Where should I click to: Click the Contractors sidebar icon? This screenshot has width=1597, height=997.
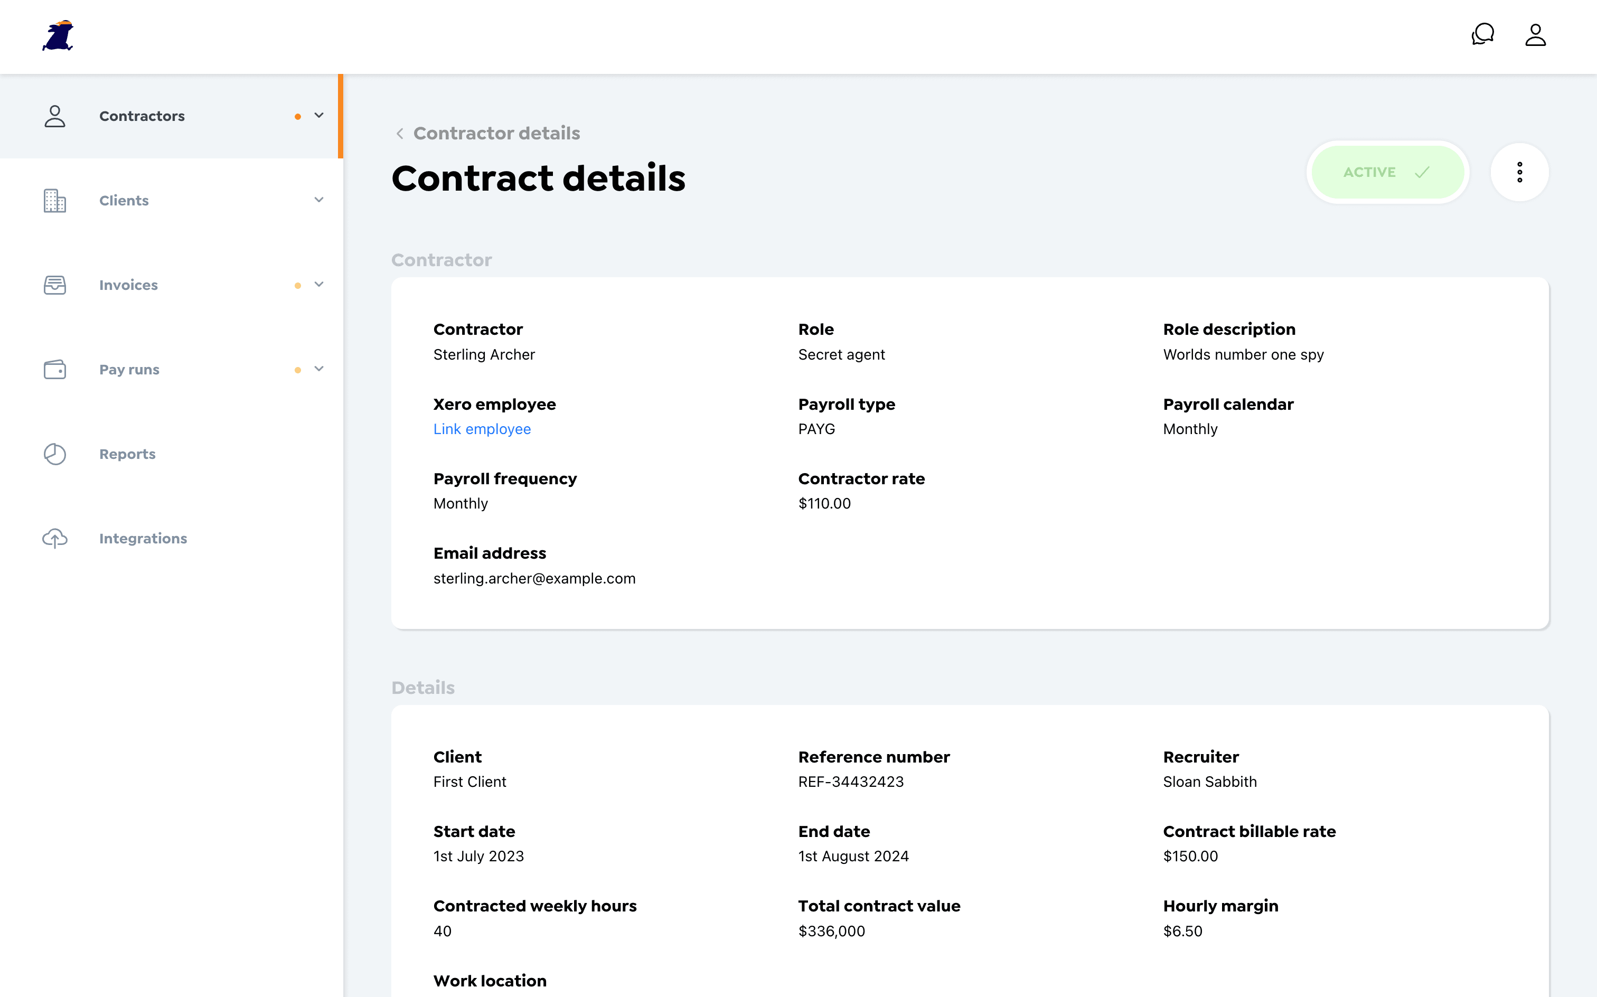(x=54, y=116)
